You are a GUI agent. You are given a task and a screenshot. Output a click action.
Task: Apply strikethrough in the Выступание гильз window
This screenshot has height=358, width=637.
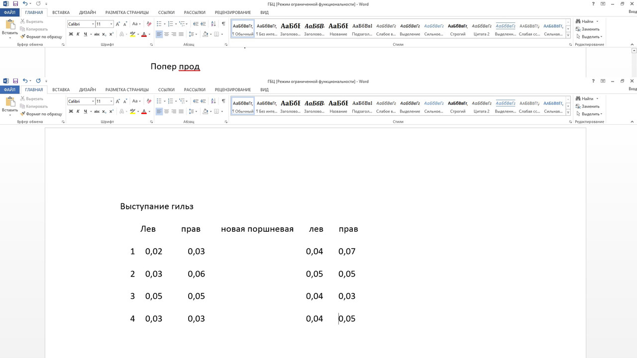97,111
